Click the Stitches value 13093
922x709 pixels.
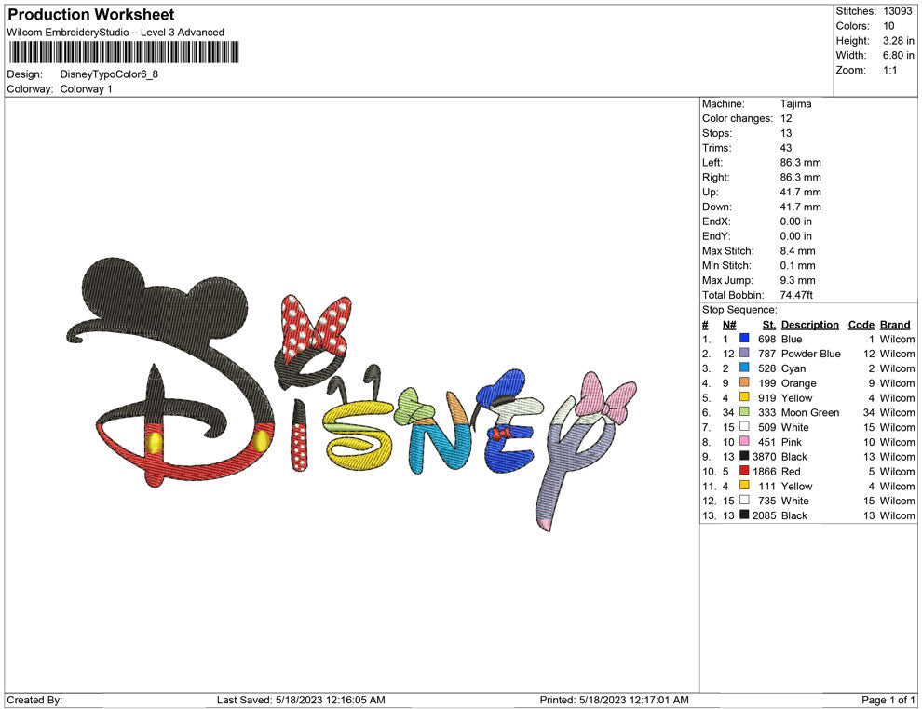[x=897, y=11]
